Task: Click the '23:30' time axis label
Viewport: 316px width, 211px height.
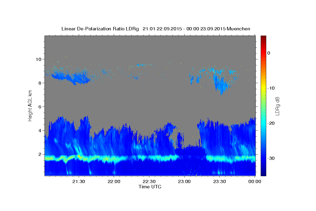Action: click(x=220, y=181)
